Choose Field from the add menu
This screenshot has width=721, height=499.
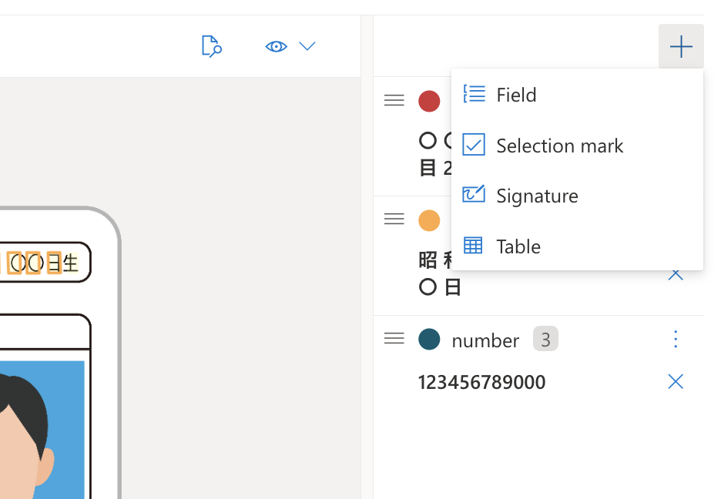577,95
